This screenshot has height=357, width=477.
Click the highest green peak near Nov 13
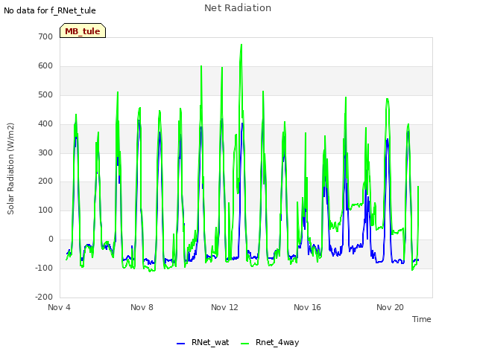click(x=241, y=45)
